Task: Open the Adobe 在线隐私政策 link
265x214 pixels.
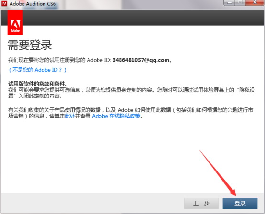Action: point(116,116)
